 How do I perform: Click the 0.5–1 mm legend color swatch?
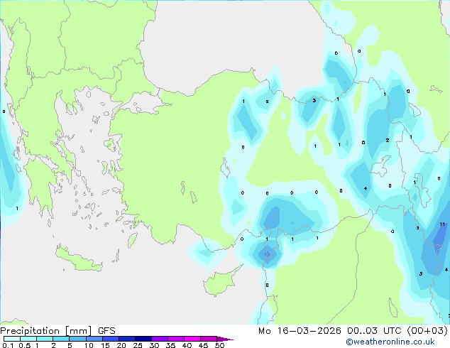click(x=28, y=339)
